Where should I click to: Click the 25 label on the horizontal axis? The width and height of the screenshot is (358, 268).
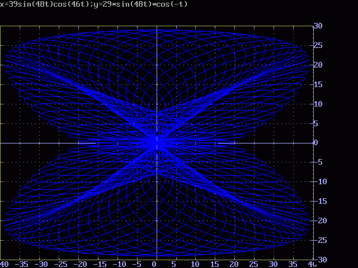pyautogui.click(x=253, y=264)
